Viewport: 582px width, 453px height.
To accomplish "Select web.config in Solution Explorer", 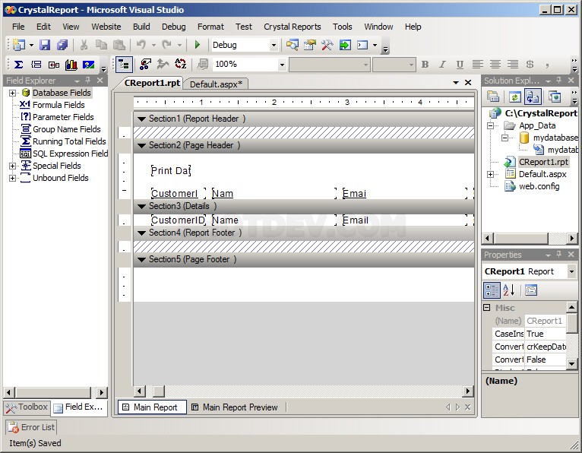I will tap(539, 186).
